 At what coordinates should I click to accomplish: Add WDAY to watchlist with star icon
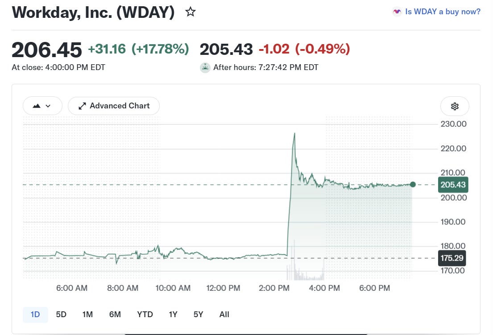(190, 12)
